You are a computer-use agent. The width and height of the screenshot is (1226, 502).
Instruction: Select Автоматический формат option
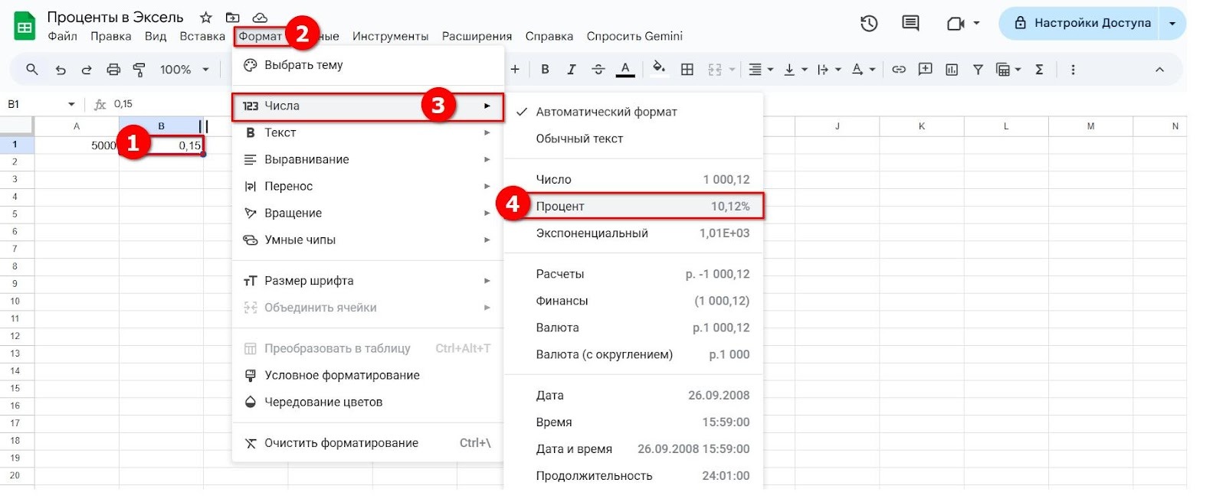[x=634, y=112]
